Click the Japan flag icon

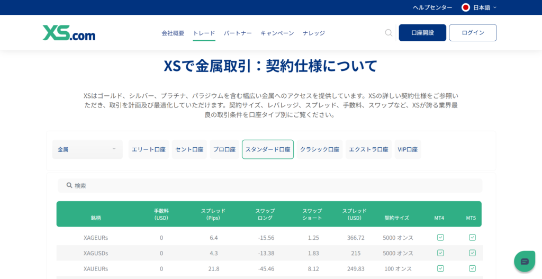(466, 7)
